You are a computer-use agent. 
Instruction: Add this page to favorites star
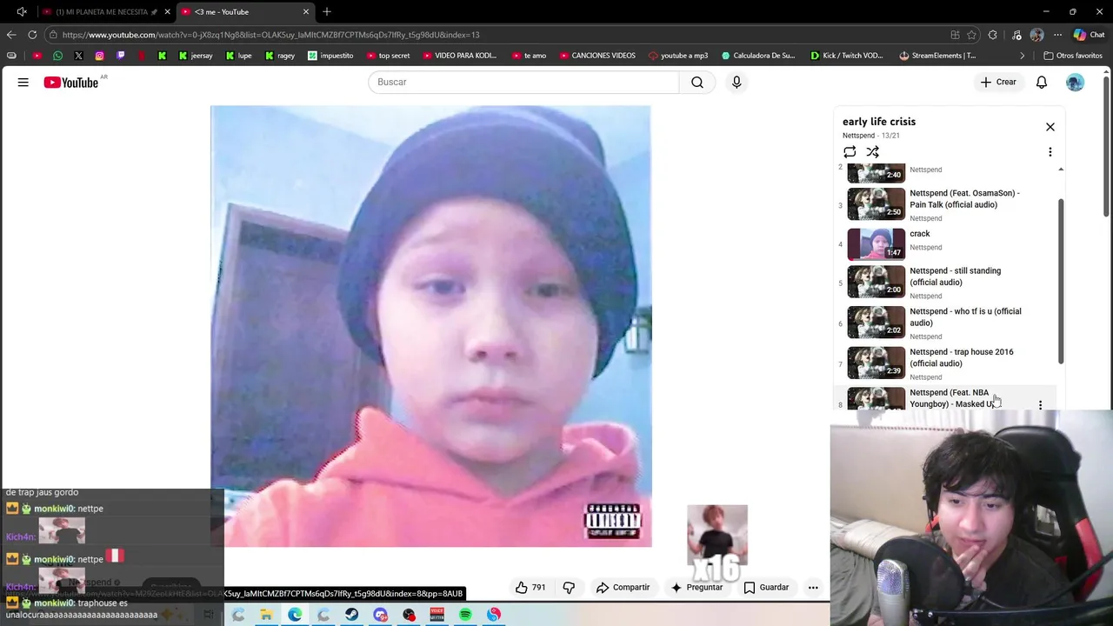point(971,35)
